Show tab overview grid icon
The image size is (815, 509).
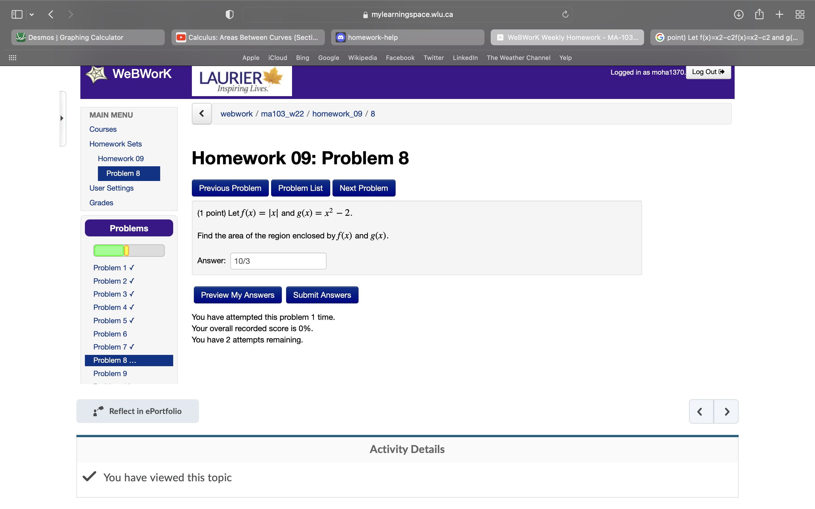click(800, 14)
